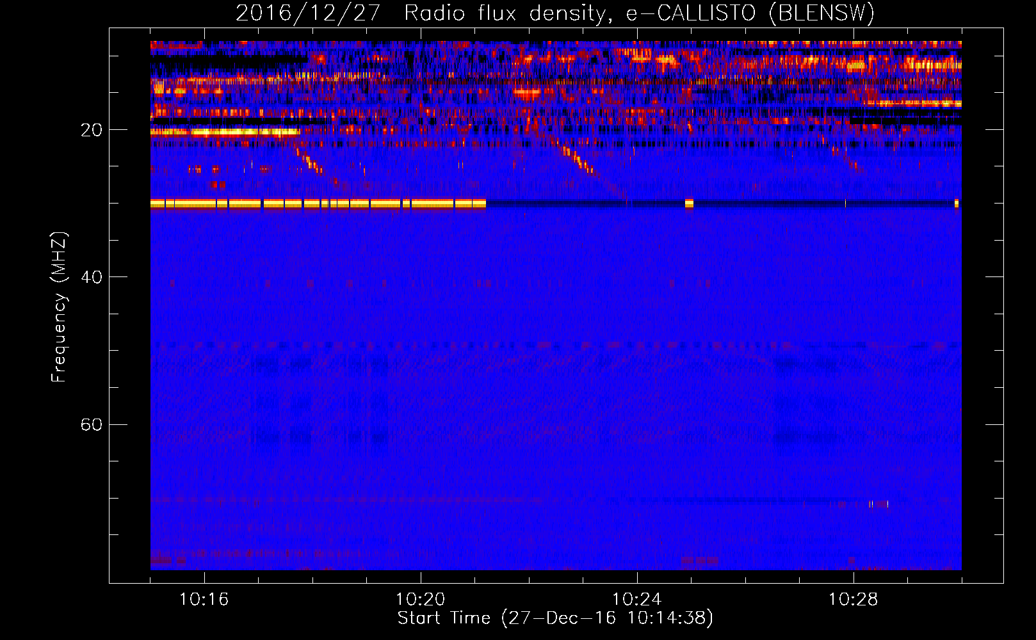Image resolution: width=1036 pixels, height=640 pixels.
Task: Click the 10:20 time tick label
Action: 420,599
